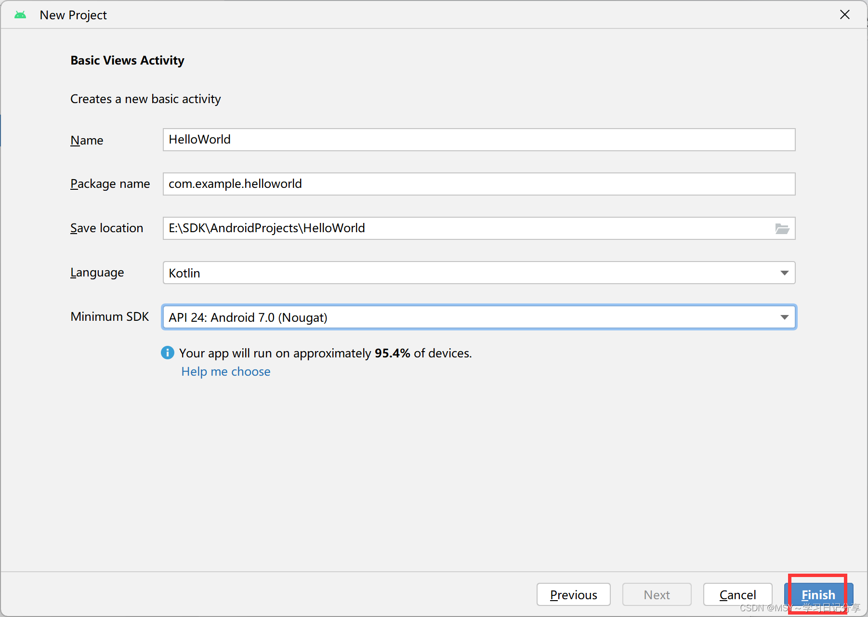Click the blue info icon near device percentage
Screen dimensions: 868x617
167,353
